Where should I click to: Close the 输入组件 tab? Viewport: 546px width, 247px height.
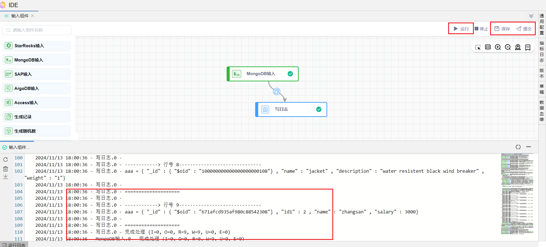pos(33,16)
